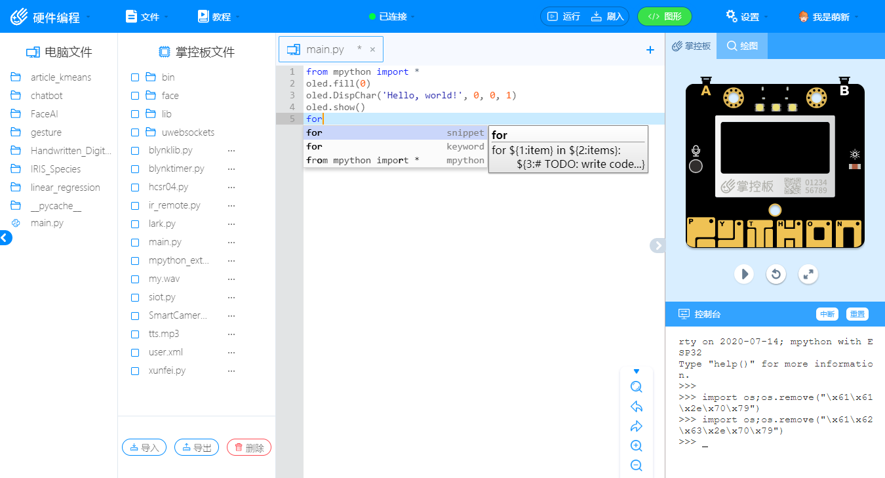This screenshot has width=885, height=478.
Task: Zoom out the code editor
Action: (636, 466)
